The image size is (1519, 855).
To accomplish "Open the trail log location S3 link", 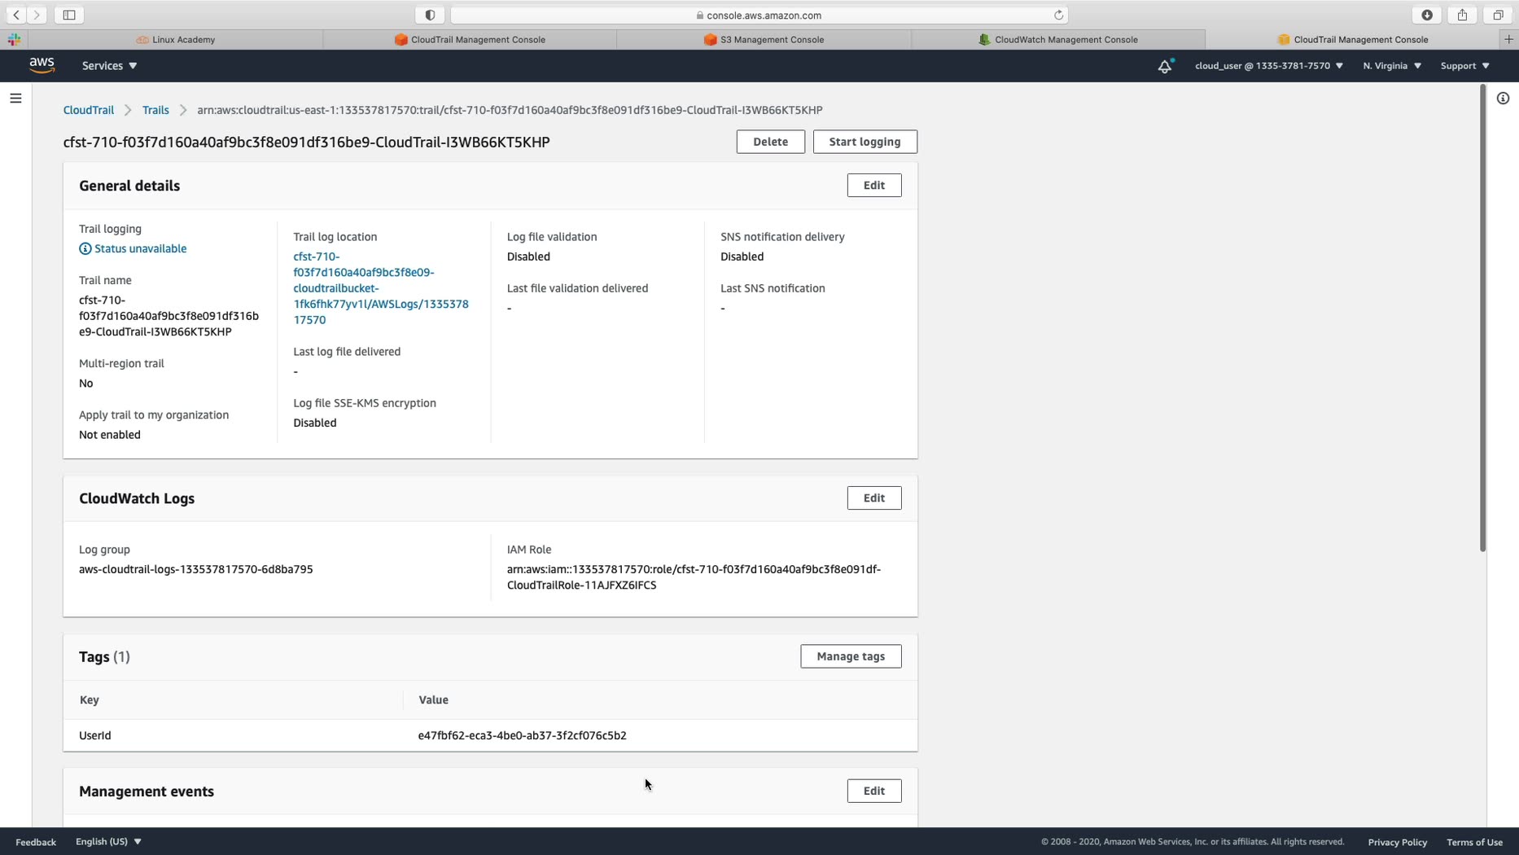I will coord(381,288).
